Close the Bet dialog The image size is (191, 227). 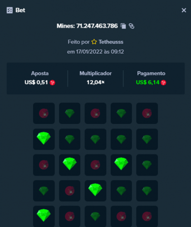coord(184,10)
